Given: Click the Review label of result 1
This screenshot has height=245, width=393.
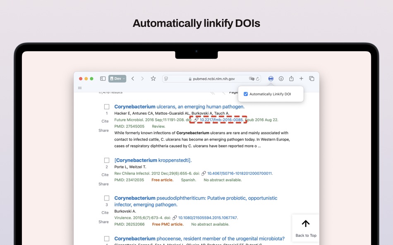Looking at the screenshot, I should [x=158, y=127].
